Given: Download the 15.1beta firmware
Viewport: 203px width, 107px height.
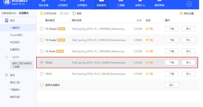Looking at the screenshot, I should [172, 51].
